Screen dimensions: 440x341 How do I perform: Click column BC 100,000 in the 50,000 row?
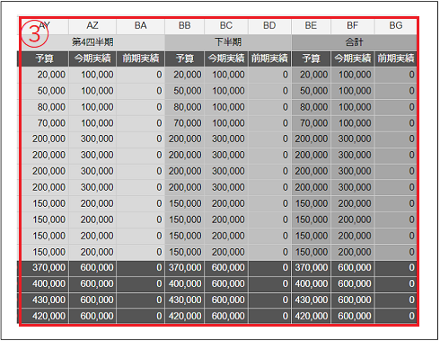(226, 91)
